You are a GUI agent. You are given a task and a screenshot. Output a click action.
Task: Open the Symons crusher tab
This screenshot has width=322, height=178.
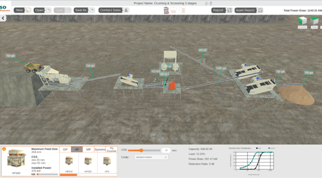(100, 149)
